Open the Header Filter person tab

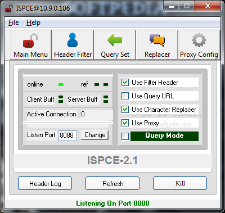(x=73, y=45)
